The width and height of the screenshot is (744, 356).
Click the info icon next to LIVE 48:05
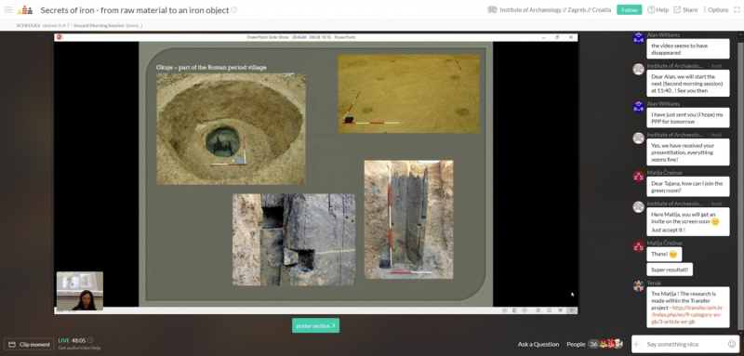[x=90, y=340]
